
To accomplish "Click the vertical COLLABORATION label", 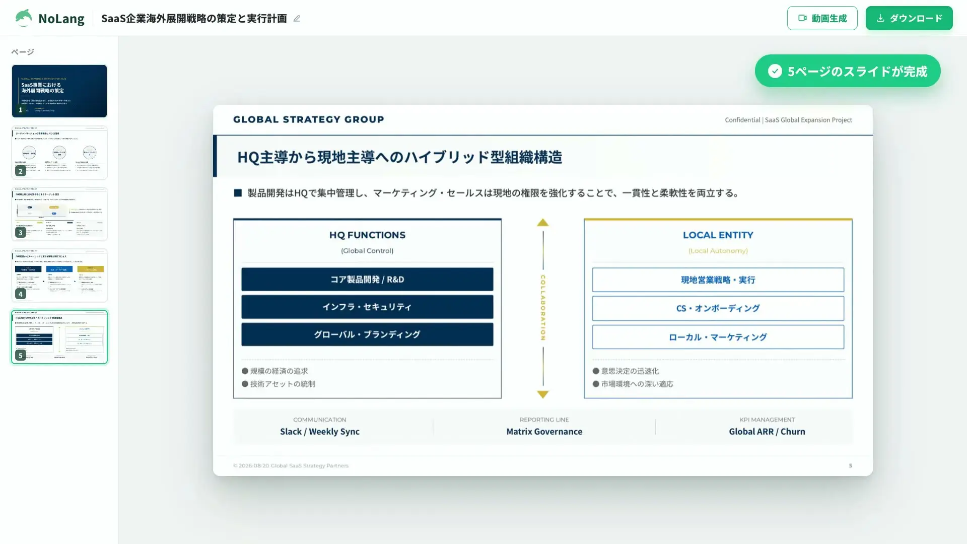I will click(x=542, y=308).
